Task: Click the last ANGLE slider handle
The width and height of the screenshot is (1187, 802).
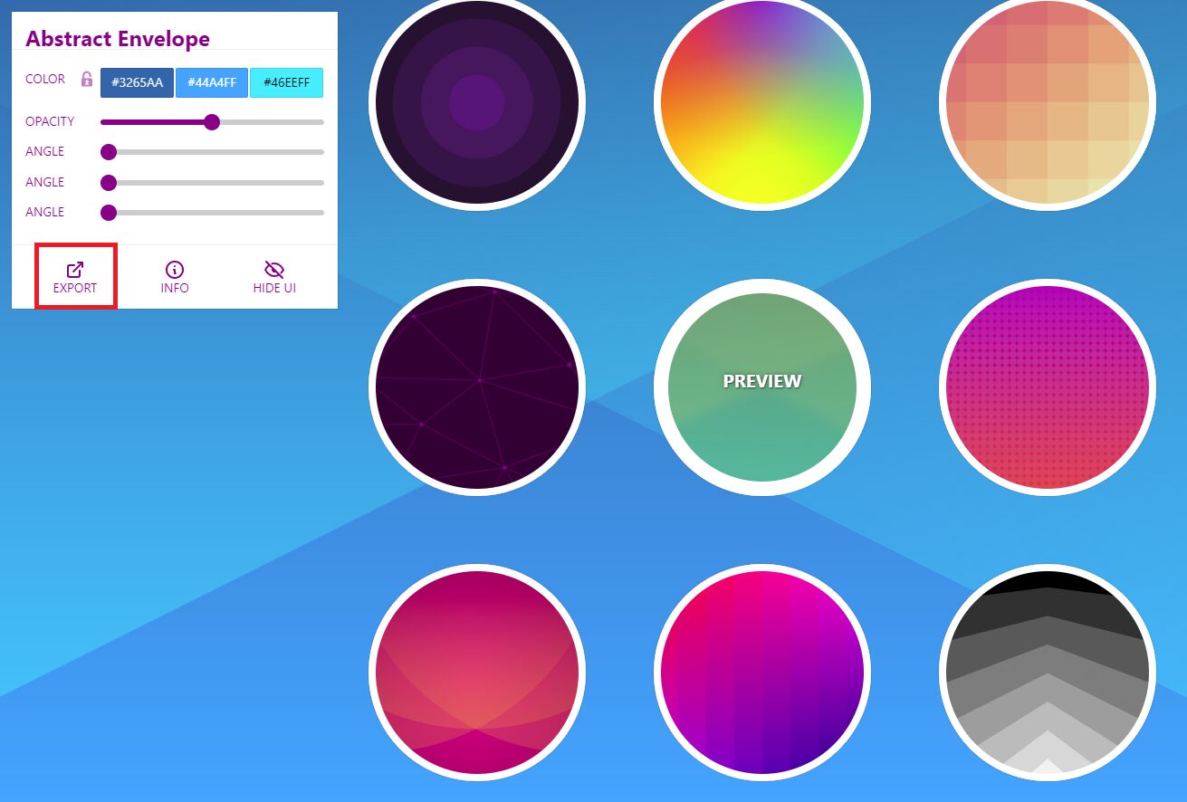Action: click(x=109, y=213)
